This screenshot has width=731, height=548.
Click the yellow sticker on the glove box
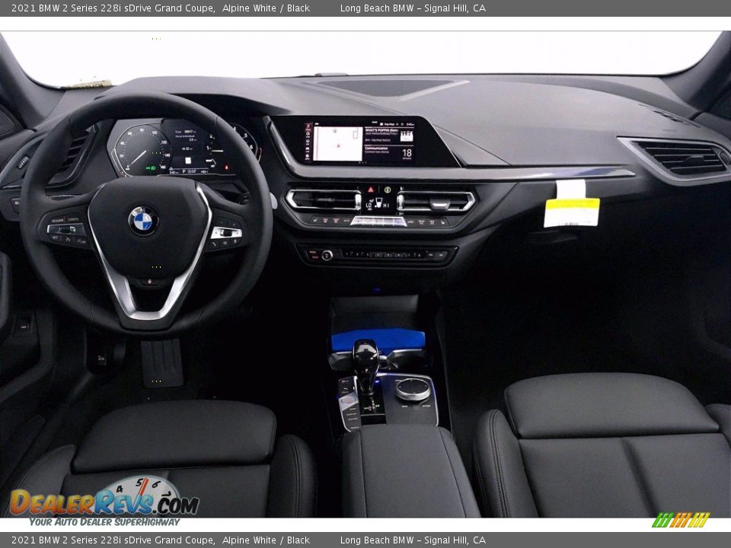tap(572, 212)
